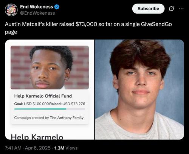Open the left fundraiser screenshot image
The height and width of the screenshot is (154, 189).
50,90
